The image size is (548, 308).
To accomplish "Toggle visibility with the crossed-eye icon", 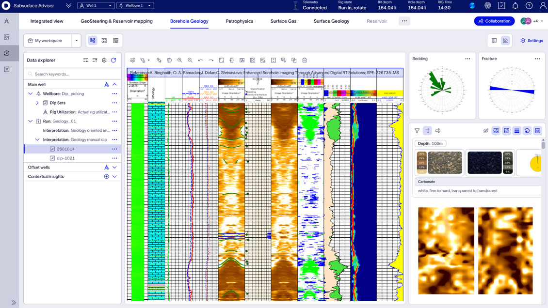I will click(485, 130).
